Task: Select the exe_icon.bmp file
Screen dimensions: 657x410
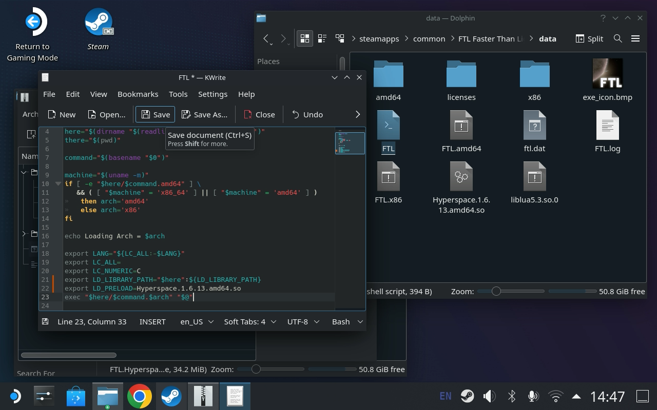Action: pos(608,81)
